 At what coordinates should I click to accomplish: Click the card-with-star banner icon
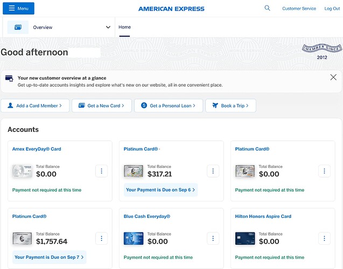tap(9, 79)
